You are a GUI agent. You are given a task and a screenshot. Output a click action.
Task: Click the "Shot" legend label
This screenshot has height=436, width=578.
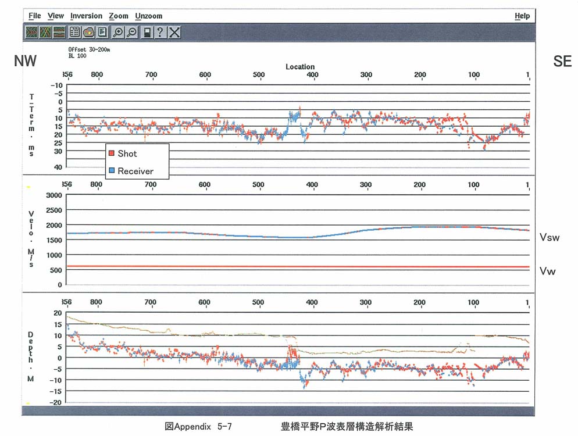(127, 153)
